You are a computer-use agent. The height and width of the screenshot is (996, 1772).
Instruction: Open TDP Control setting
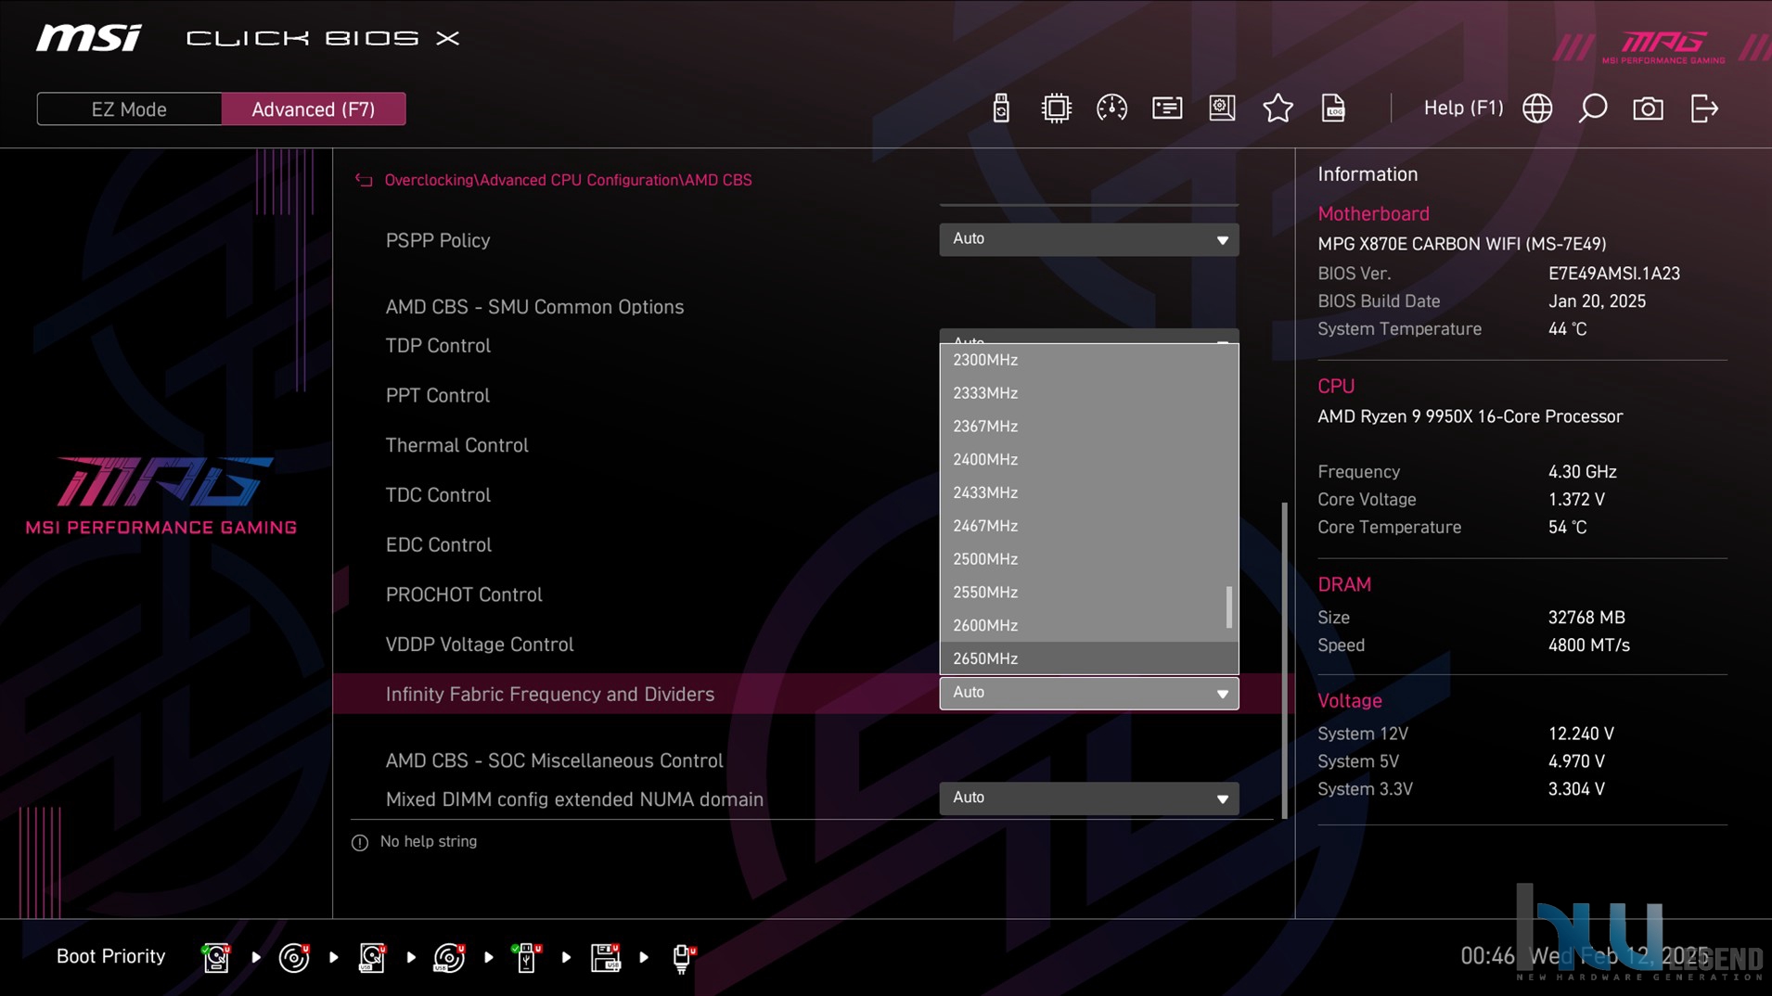(x=438, y=346)
